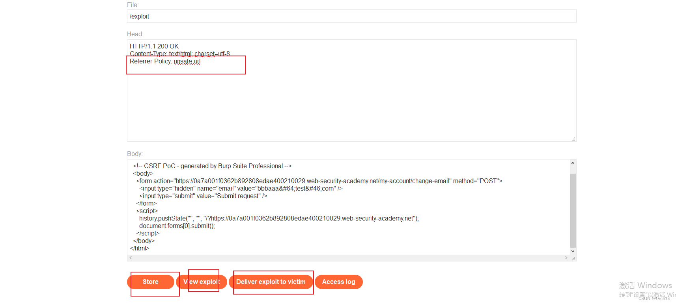Click the 'HTTP/1.1 200 OK' line
This screenshot has height=304, width=676.
[154, 46]
